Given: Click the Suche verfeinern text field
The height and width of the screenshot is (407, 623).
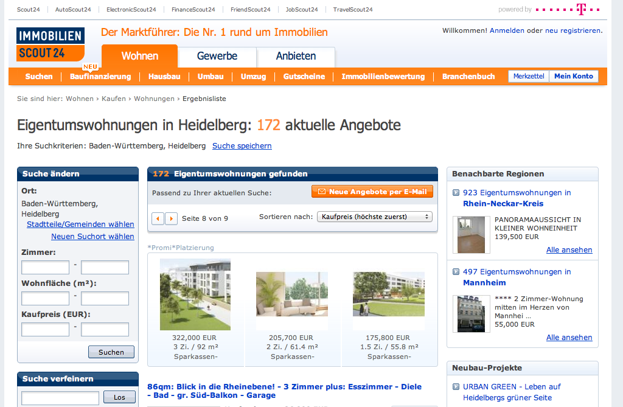Looking at the screenshot, I should tap(60, 398).
